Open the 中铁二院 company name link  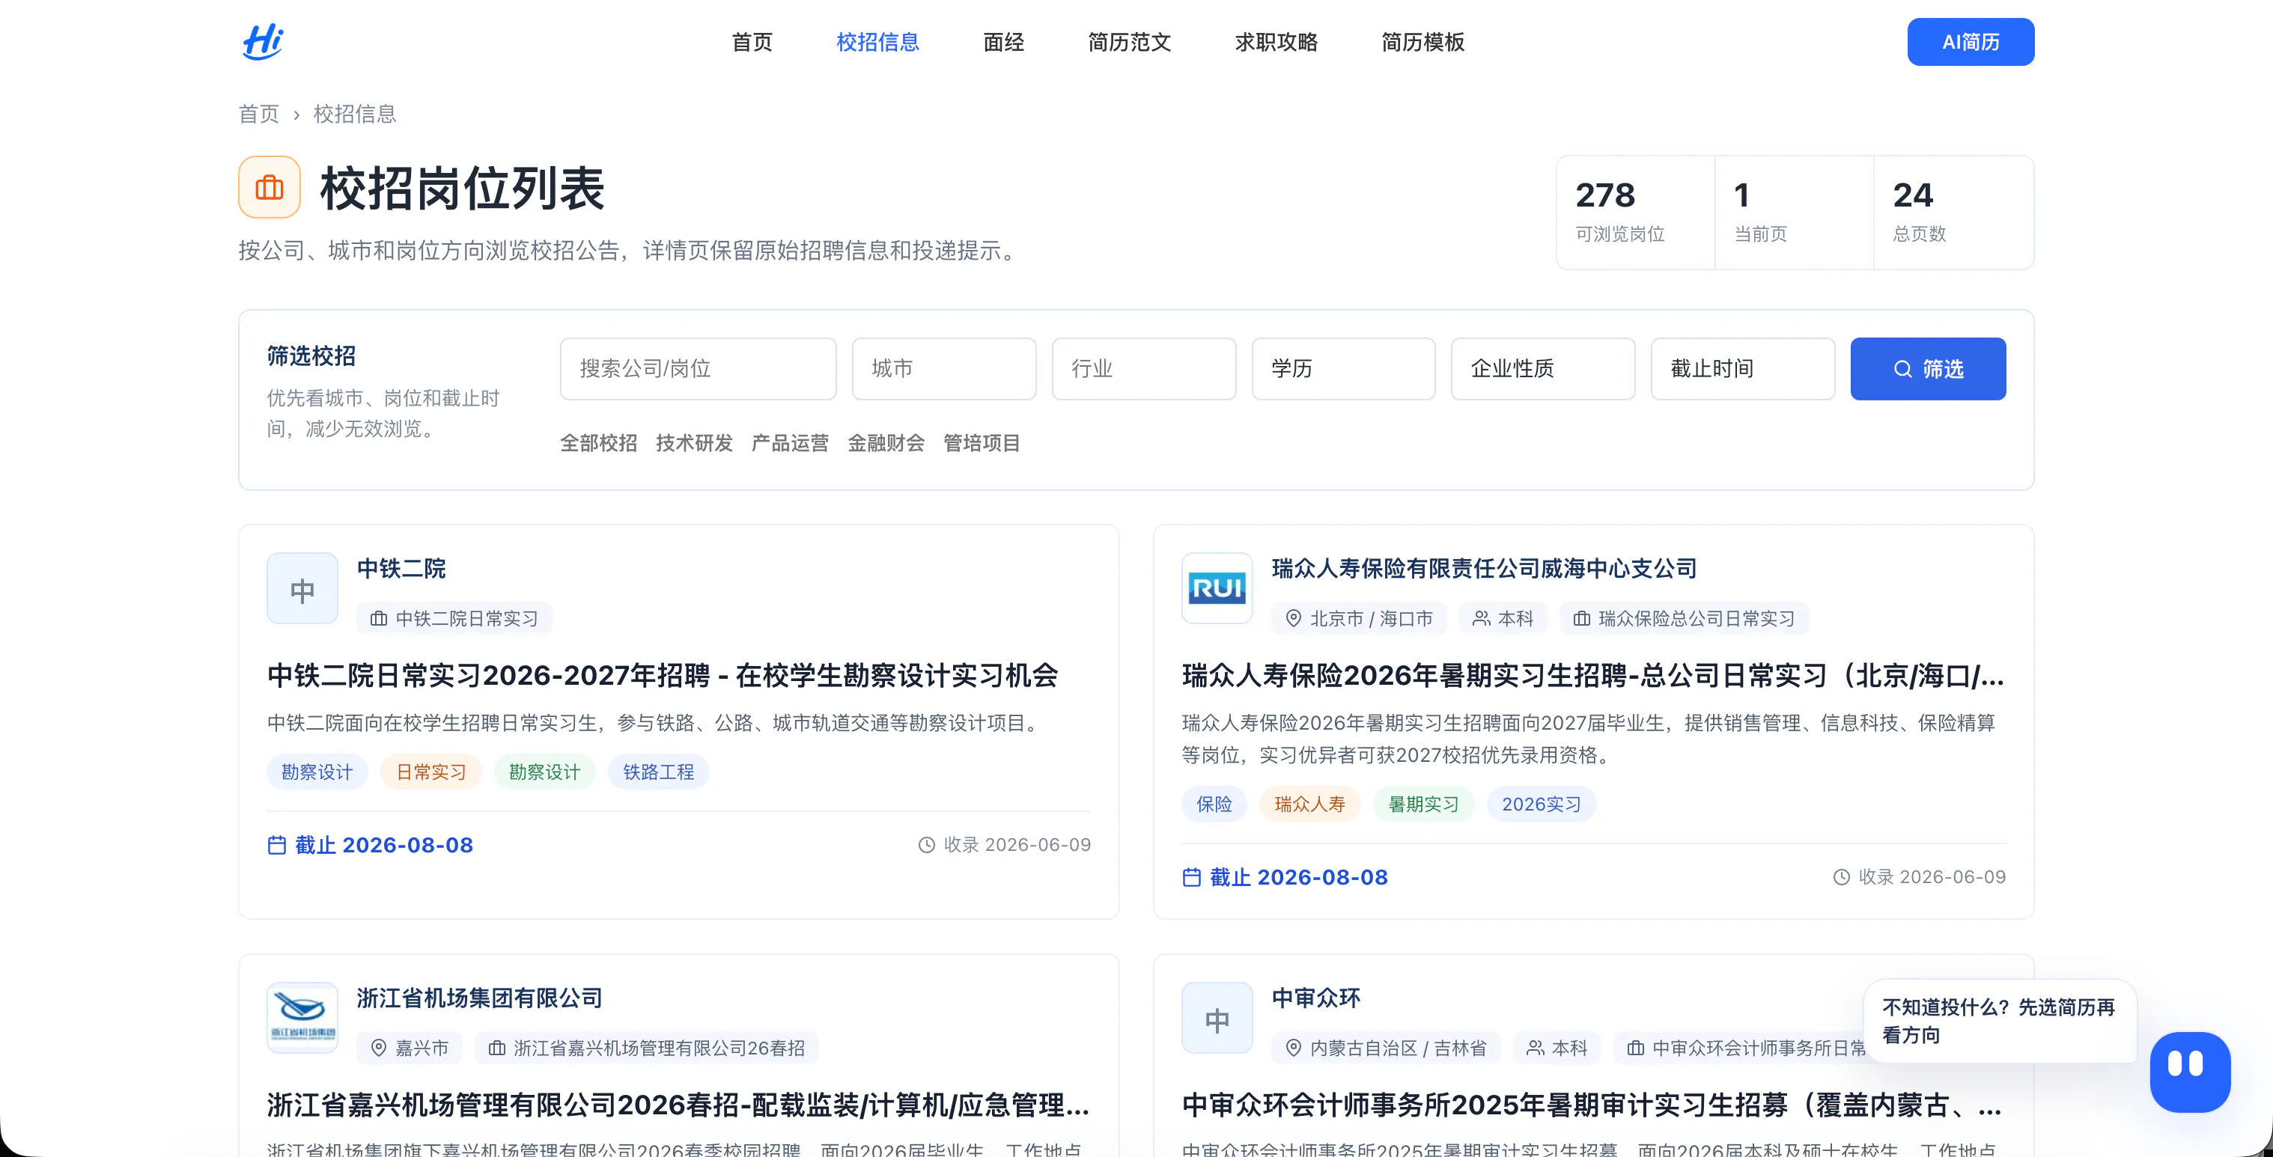point(401,568)
